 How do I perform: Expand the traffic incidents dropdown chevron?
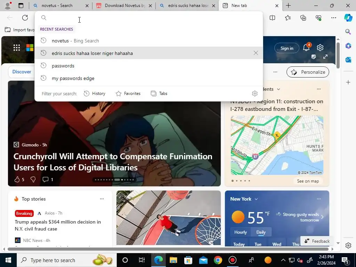pos(278,89)
